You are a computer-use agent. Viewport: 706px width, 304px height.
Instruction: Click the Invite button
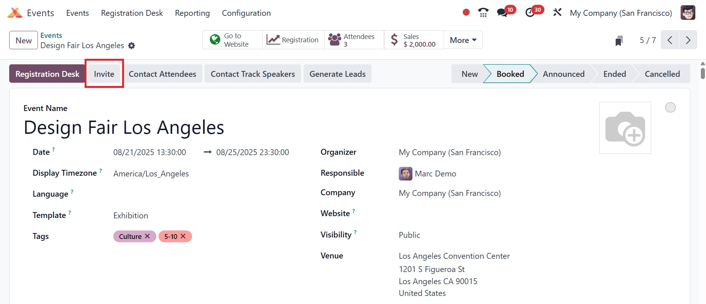click(x=104, y=74)
